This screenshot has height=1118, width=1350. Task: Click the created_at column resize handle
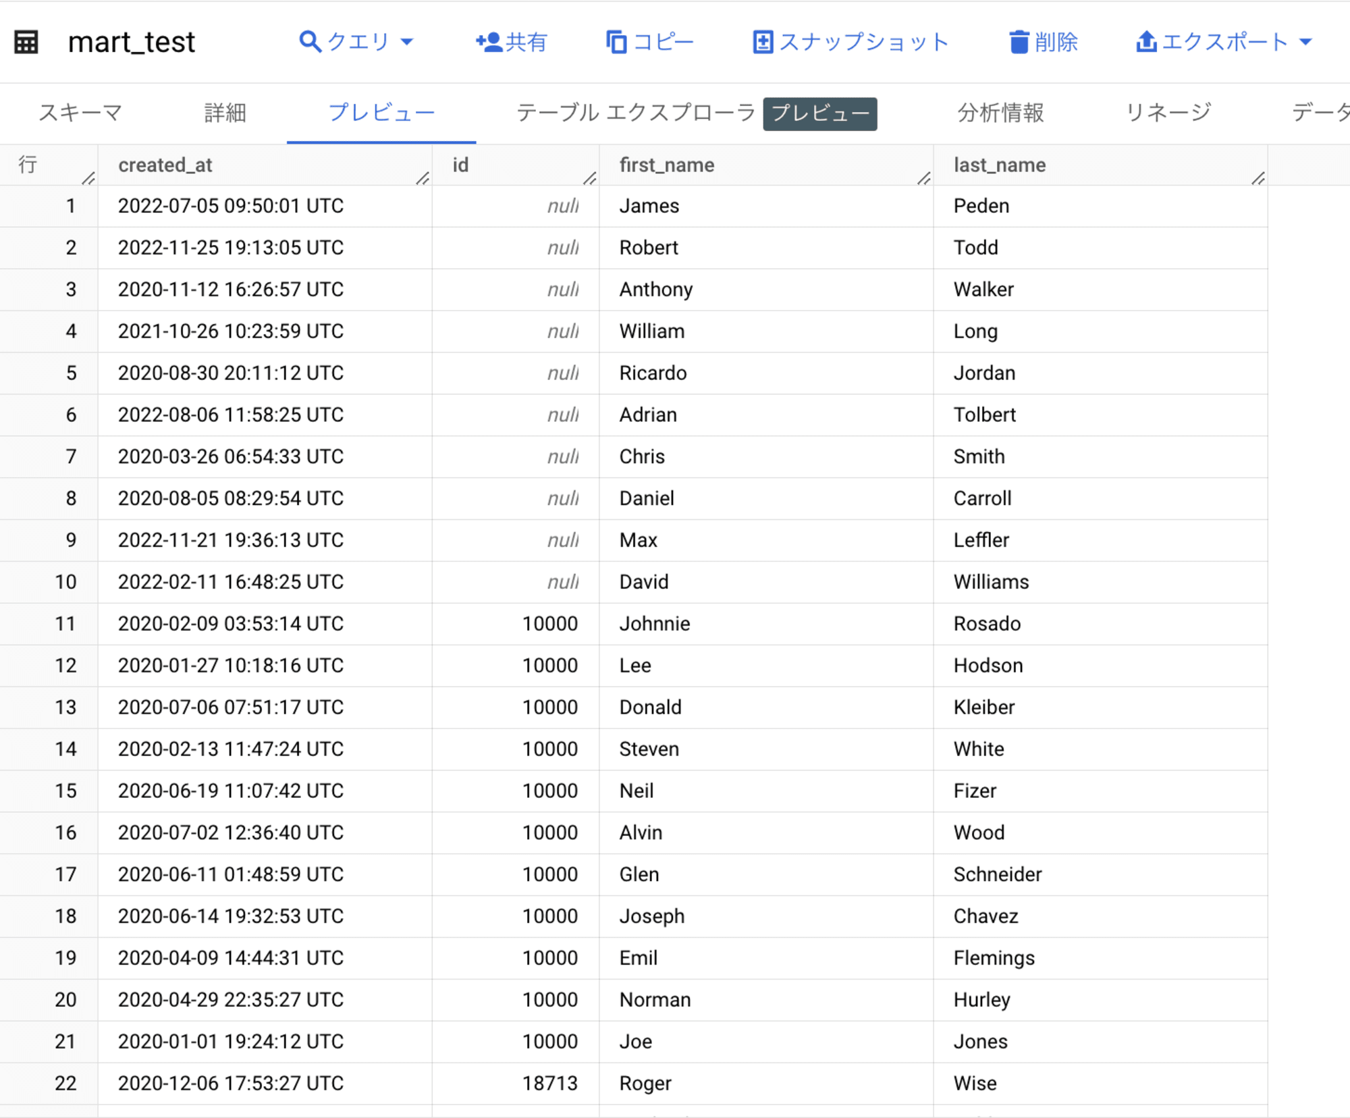click(x=423, y=178)
